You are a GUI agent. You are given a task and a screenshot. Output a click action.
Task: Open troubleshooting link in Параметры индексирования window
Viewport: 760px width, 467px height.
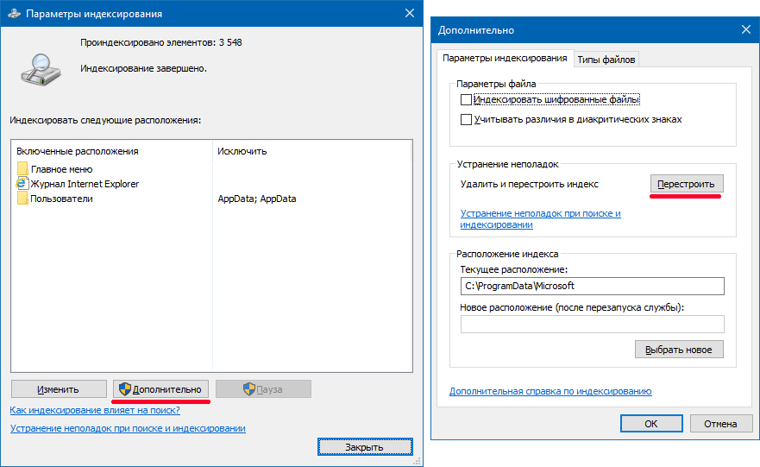(128, 428)
